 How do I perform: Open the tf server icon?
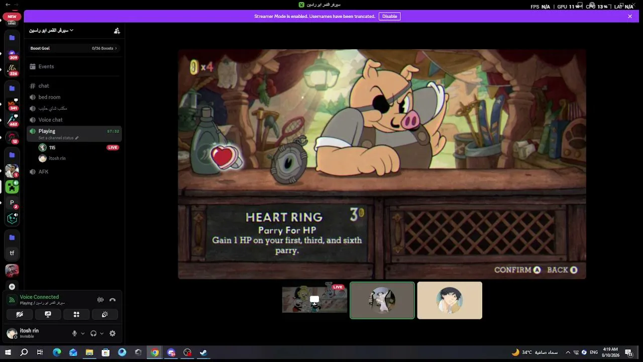(x=12, y=253)
